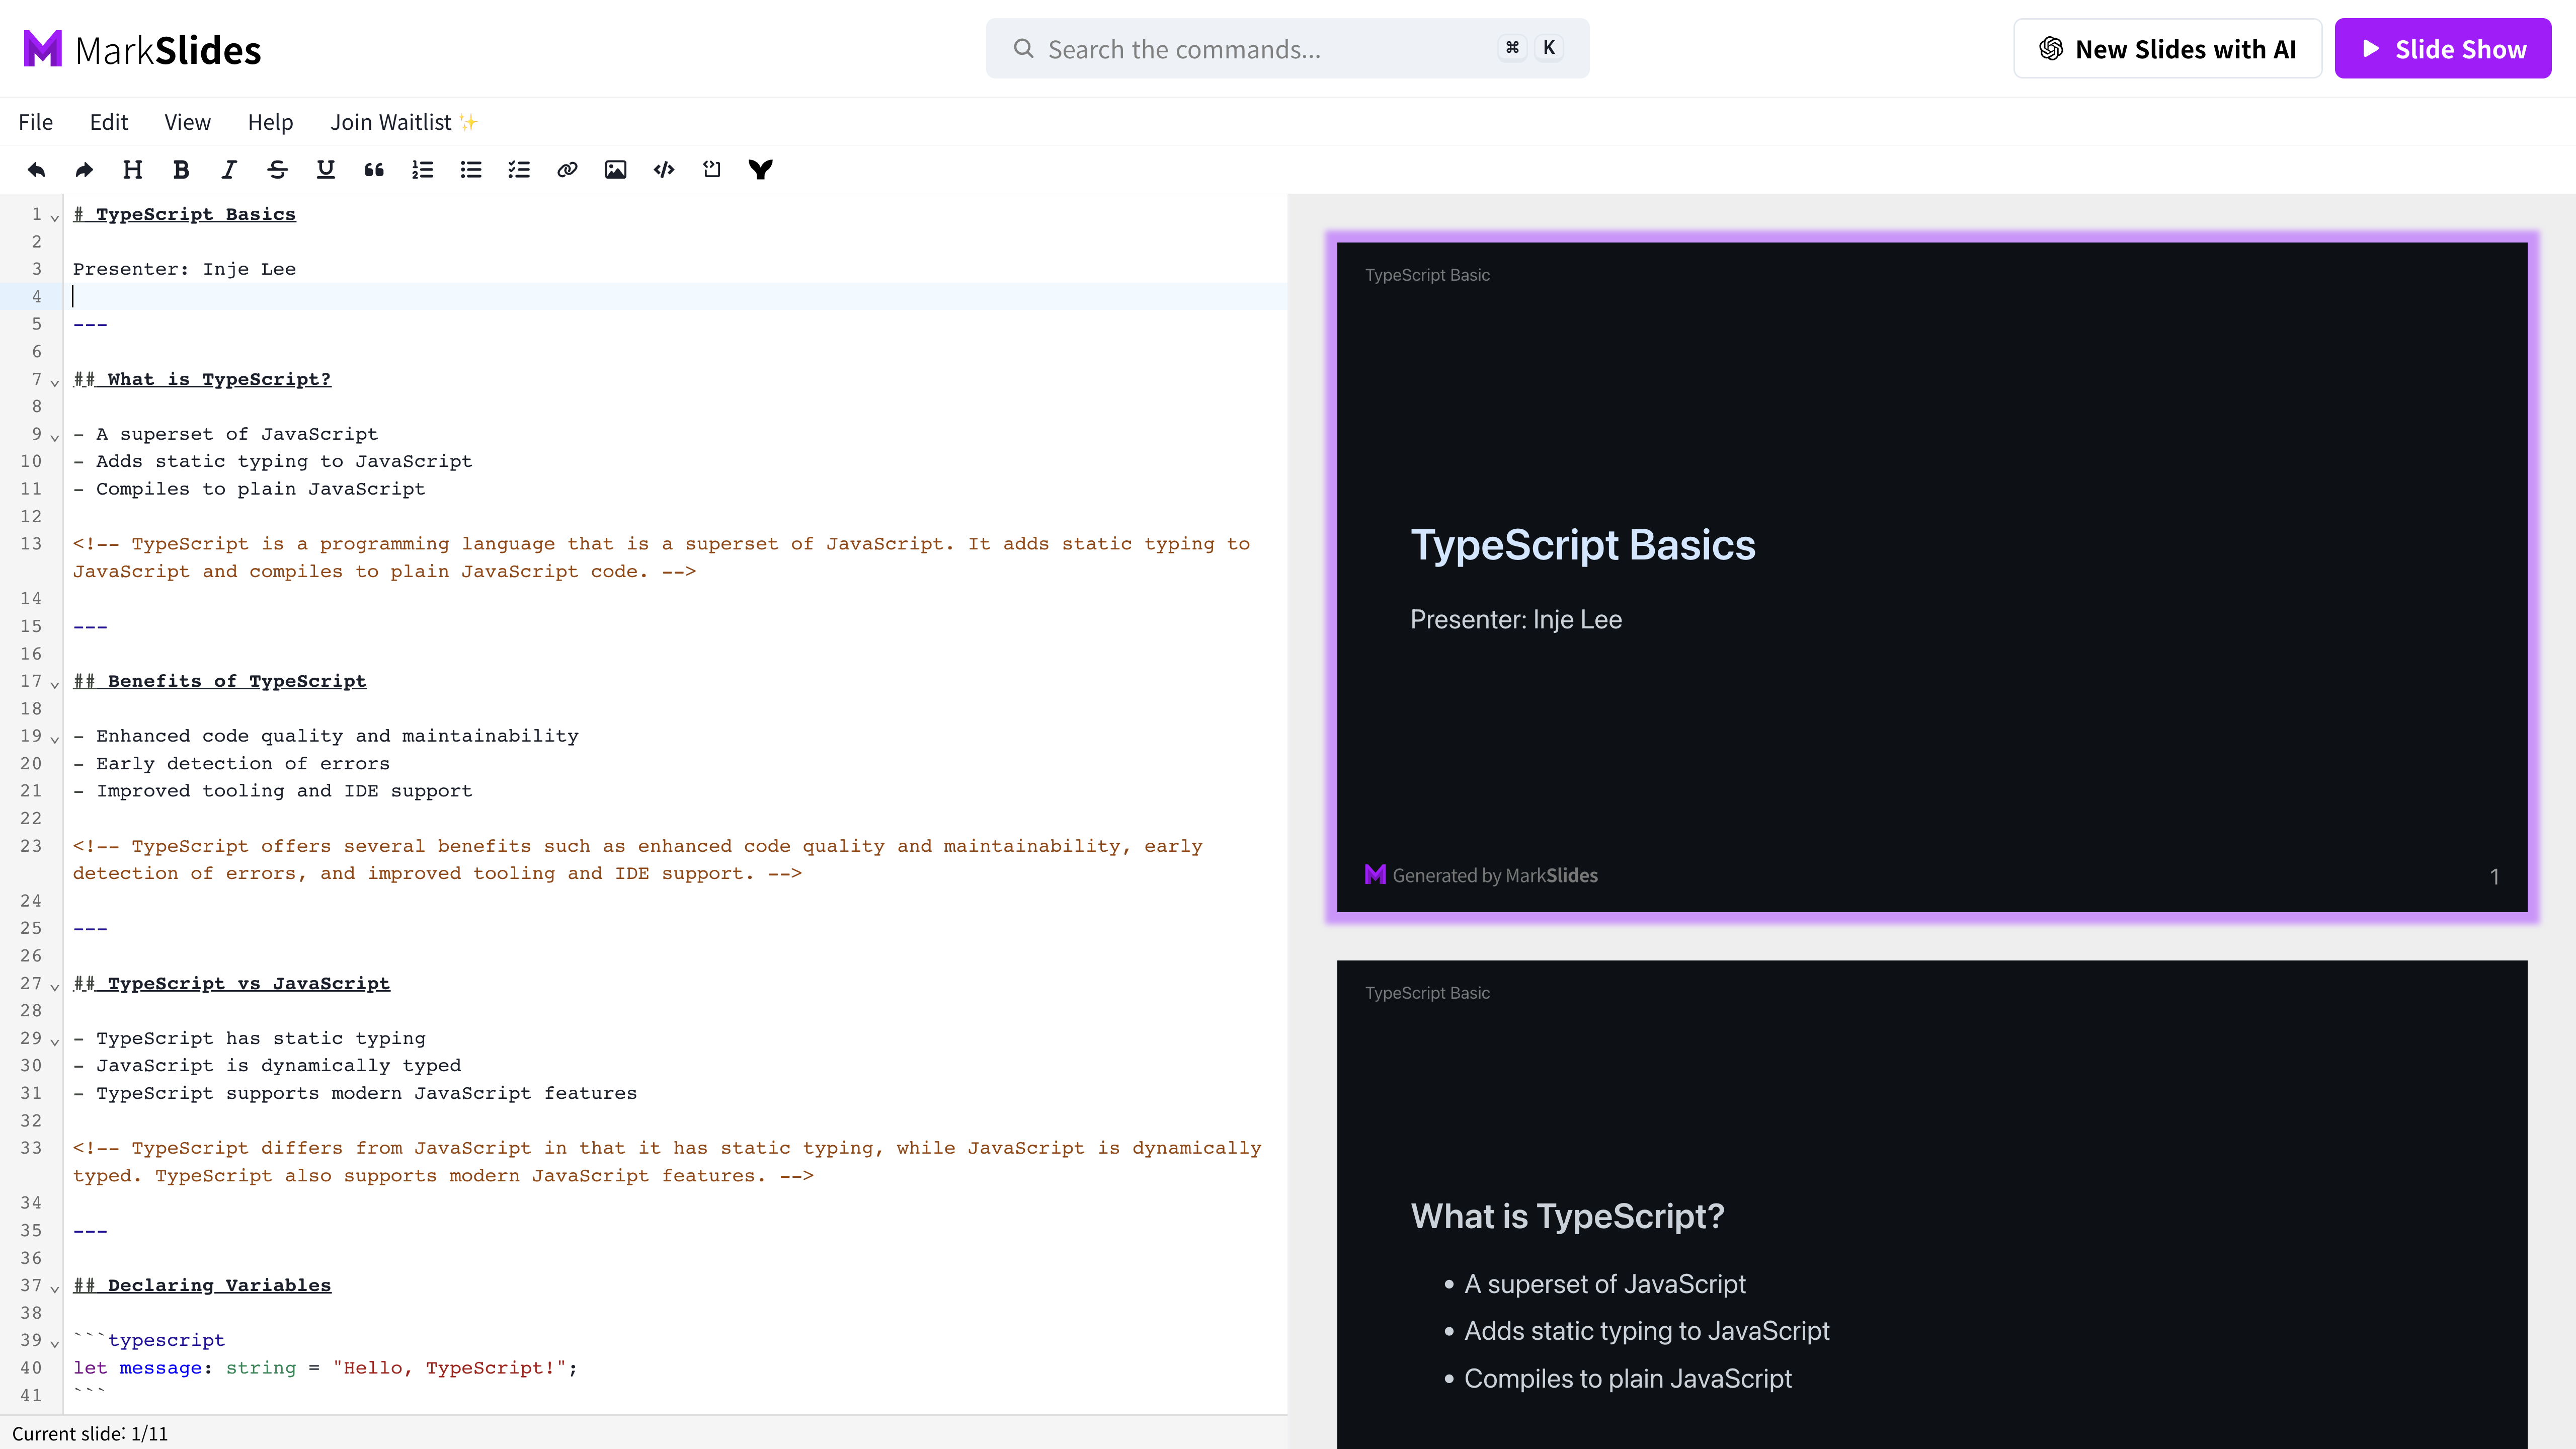
Task: Click the '## What is TypeScript?' heading line
Action: [202, 379]
